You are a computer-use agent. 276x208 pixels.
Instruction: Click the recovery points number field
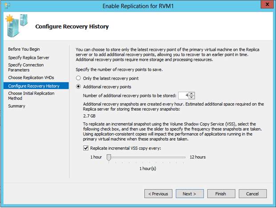pos(183,95)
